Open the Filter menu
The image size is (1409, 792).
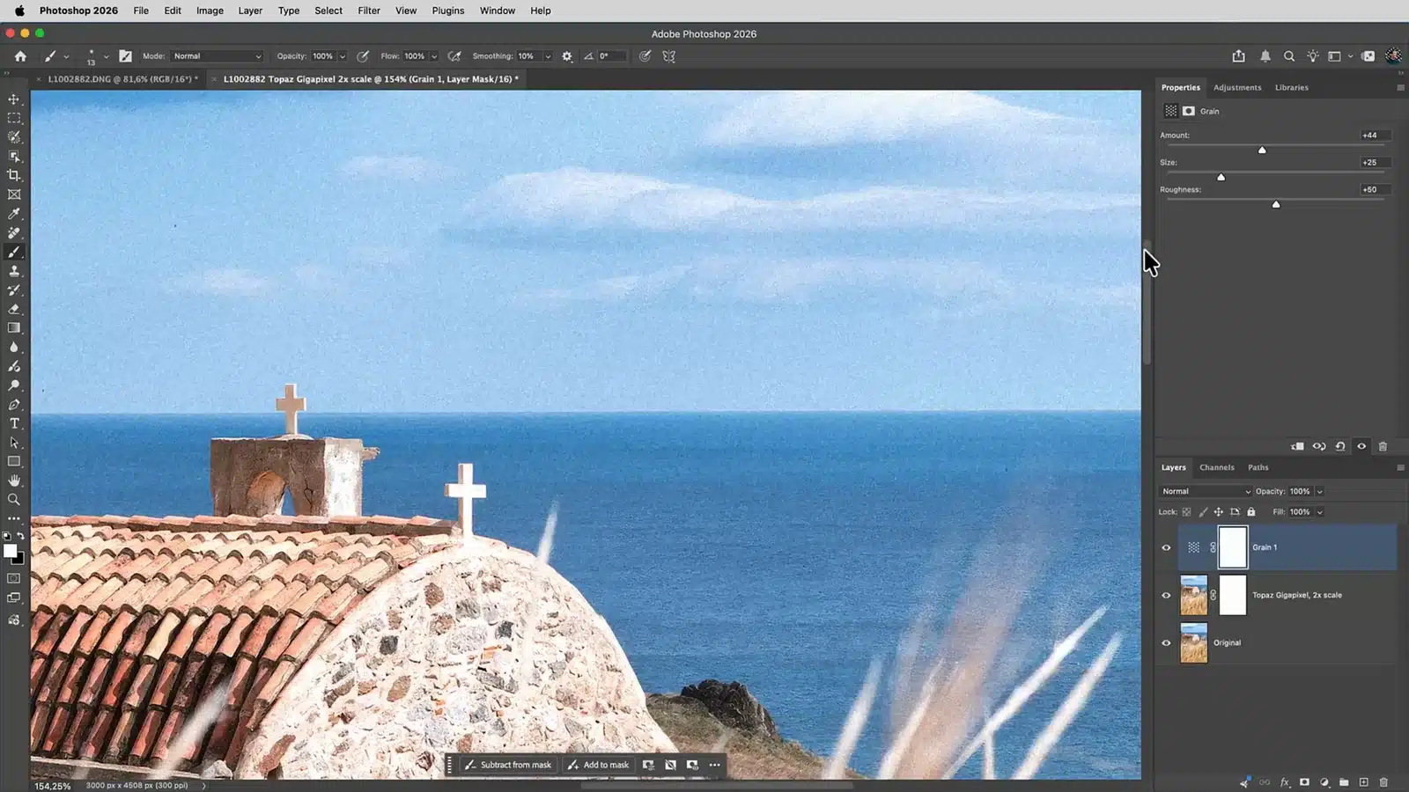369,11
